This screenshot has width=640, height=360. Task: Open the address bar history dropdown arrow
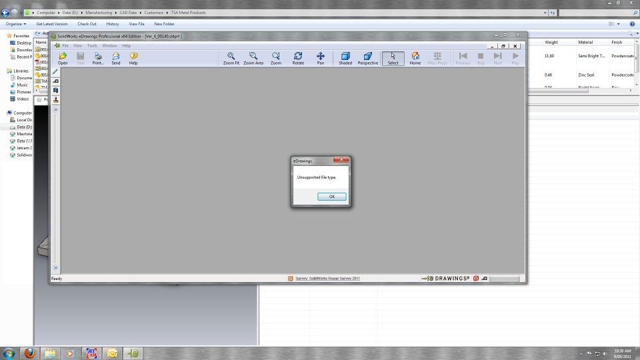point(545,13)
